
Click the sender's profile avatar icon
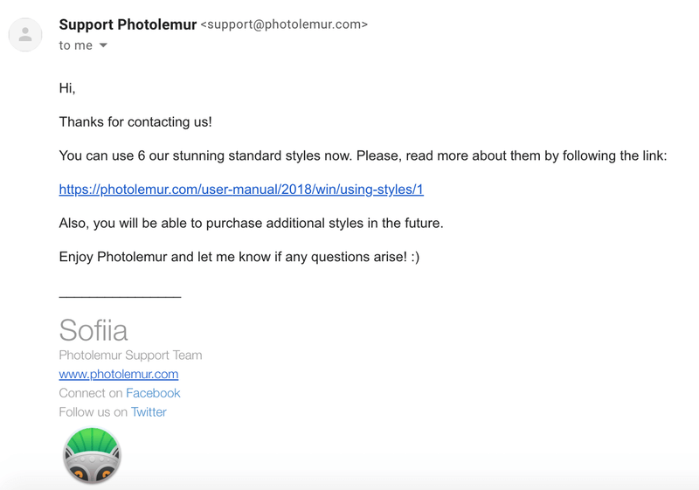click(x=25, y=35)
